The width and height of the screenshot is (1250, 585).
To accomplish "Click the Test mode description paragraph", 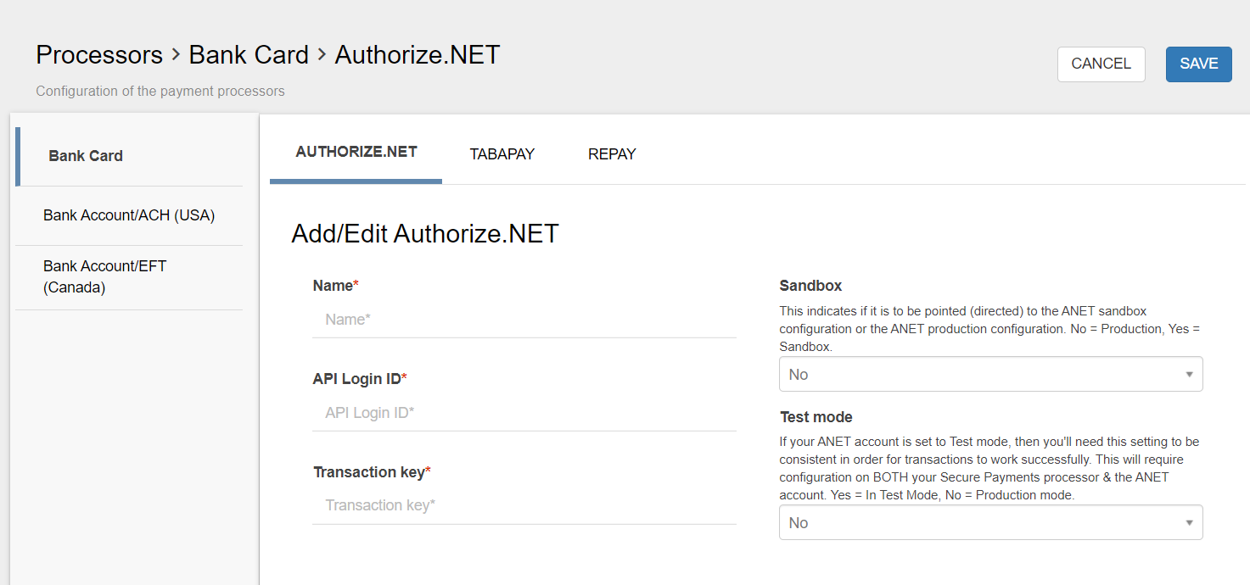I will (x=989, y=468).
